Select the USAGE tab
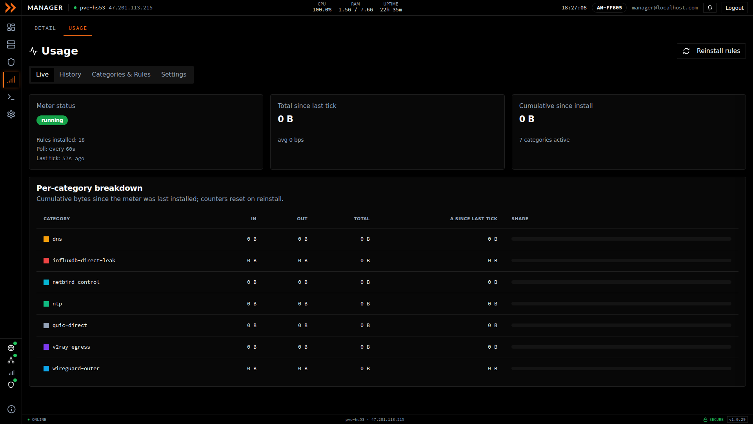This screenshot has width=753, height=424. 78,28
